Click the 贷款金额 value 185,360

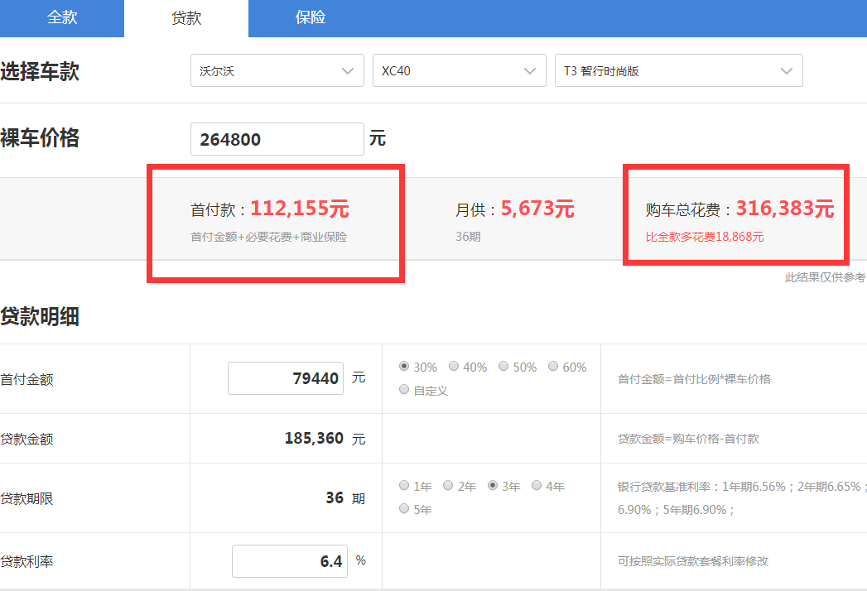pos(314,439)
